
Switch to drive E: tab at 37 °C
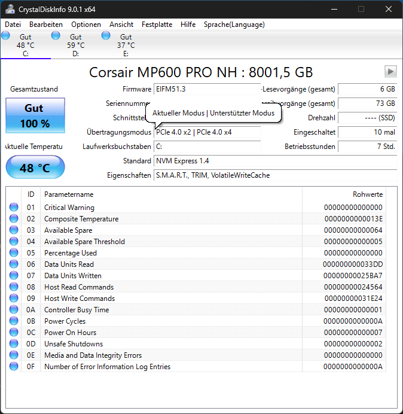tap(126, 45)
